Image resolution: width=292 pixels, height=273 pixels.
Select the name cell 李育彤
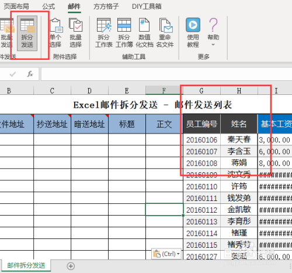coord(239,221)
